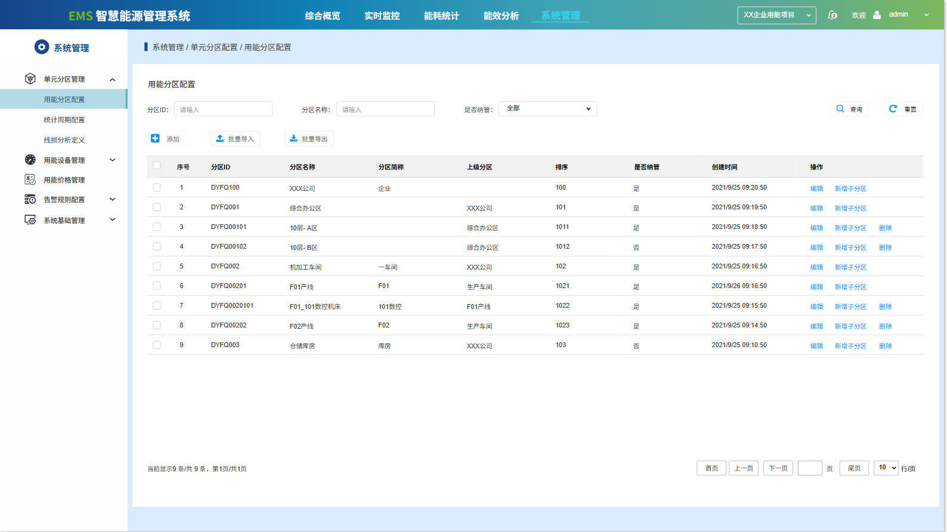Click the 用能价格管理 icon in sidebar
Screen dimensions: 947x532
[x=30, y=180]
